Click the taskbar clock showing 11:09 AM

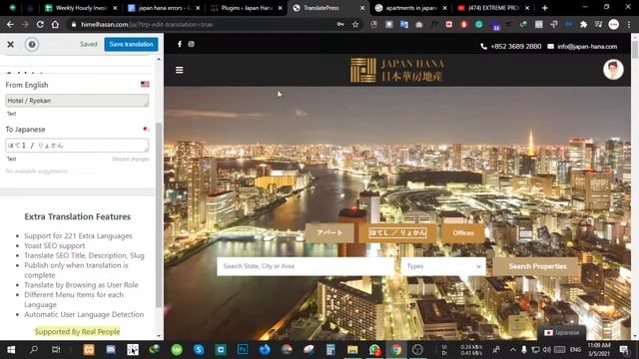[599, 350]
